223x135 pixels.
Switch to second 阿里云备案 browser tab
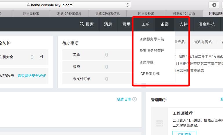[146, 14]
